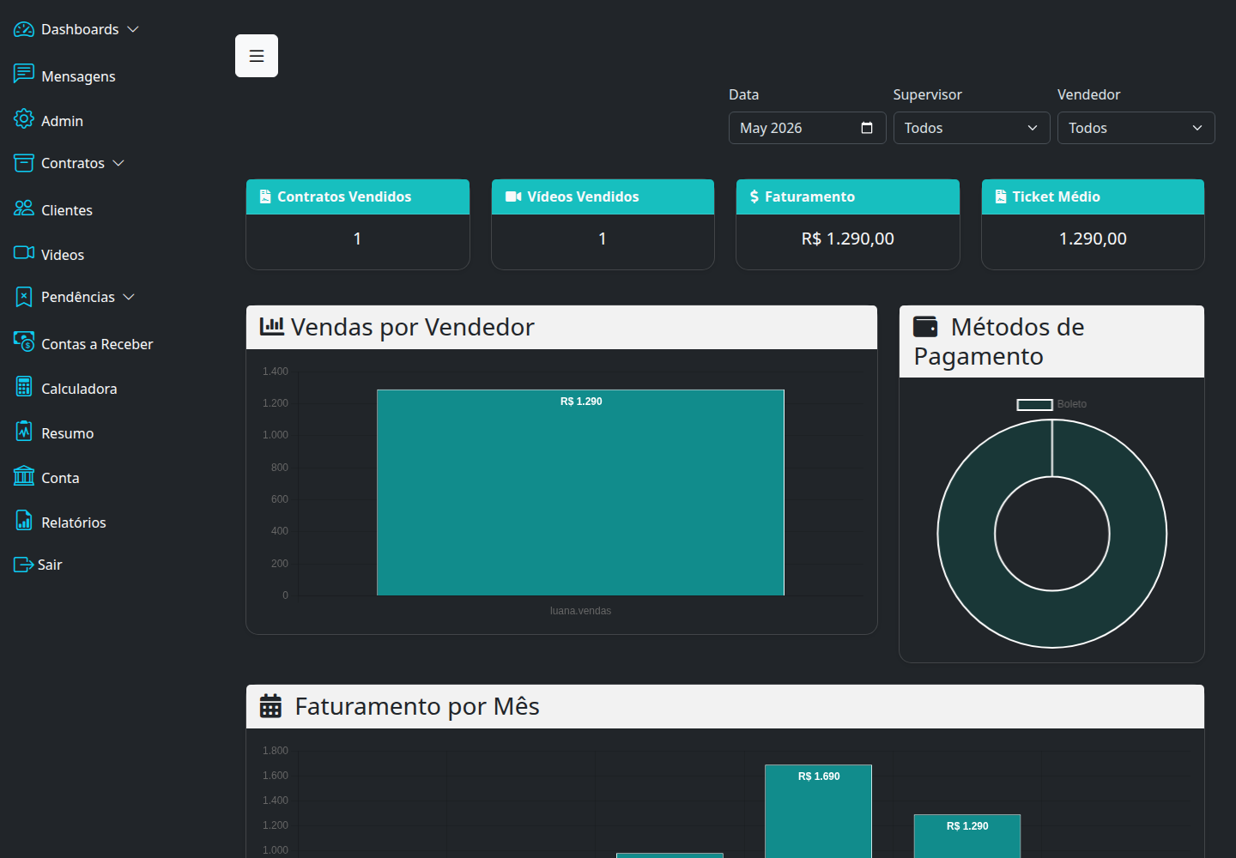This screenshot has height=858, width=1236.
Task: Click the Contratos Vendidos document icon
Action: pos(265,196)
